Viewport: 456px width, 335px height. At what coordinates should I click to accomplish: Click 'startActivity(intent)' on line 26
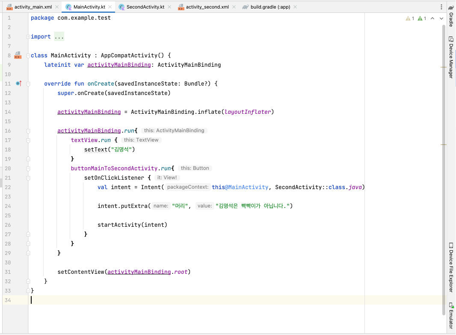132,225
